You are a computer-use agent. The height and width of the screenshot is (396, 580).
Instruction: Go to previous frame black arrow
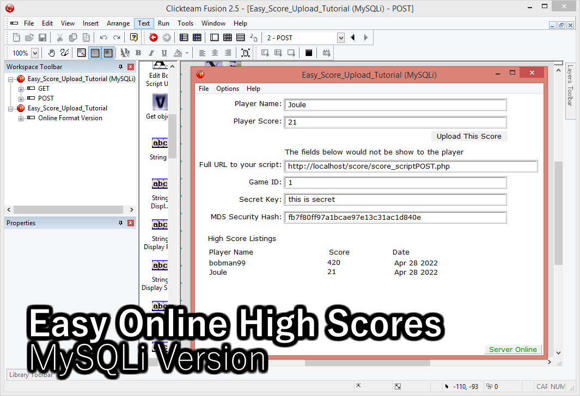(x=353, y=38)
